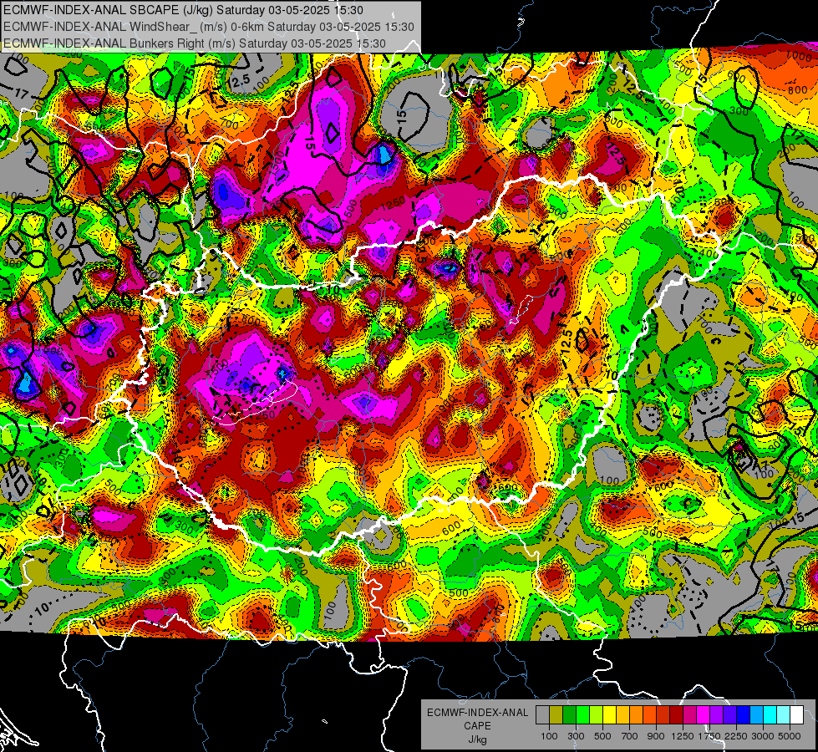Click the bright magenta legend swatch
The image size is (818, 752).
coord(704,715)
